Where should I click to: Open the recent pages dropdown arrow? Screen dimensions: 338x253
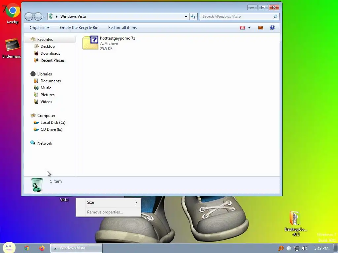point(45,16)
